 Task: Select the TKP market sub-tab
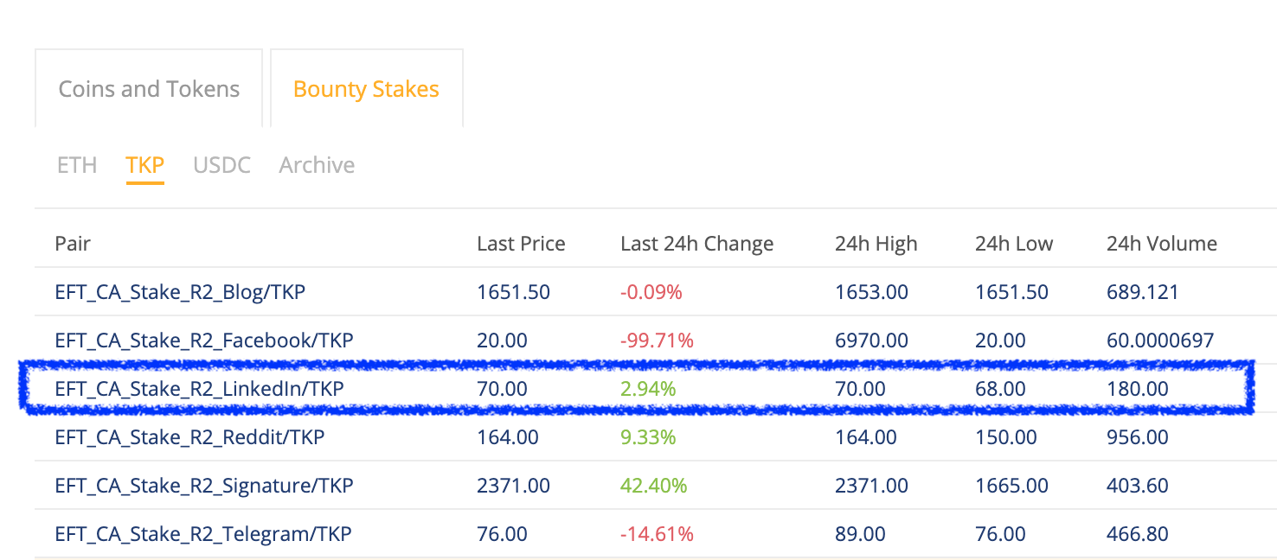144,165
